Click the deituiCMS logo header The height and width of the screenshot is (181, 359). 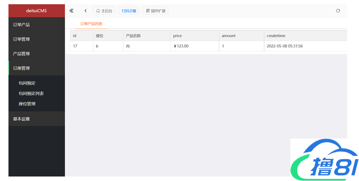36,11
